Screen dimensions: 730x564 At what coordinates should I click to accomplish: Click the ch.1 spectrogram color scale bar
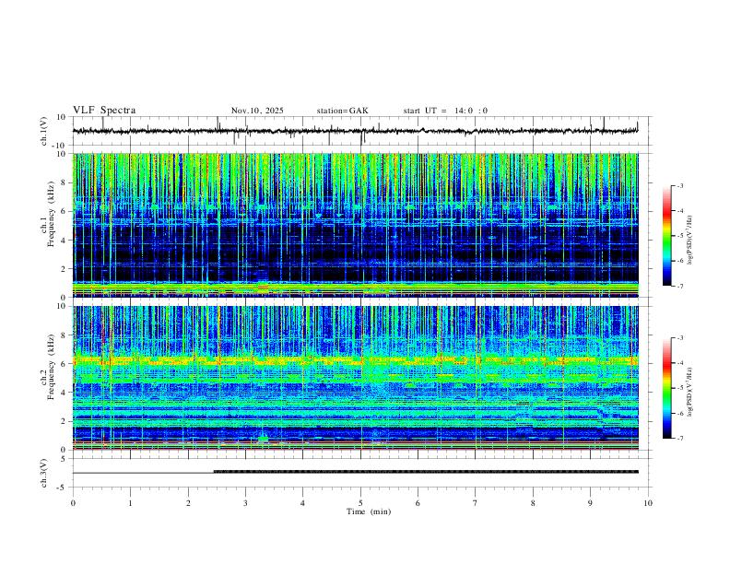[x=667, y=236]
